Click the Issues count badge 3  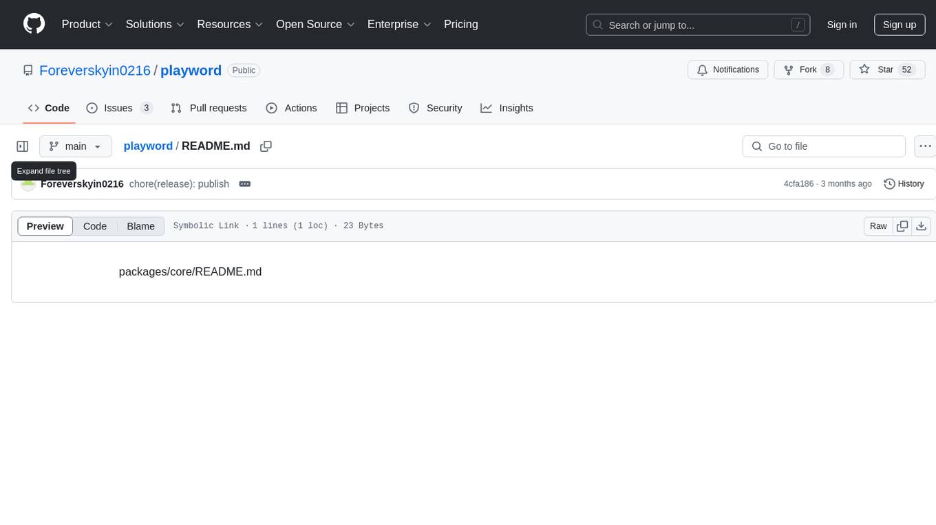(x=146, y=108)
